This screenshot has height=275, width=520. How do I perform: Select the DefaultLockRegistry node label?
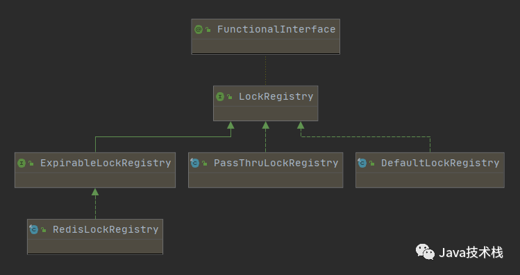(440, 163)
